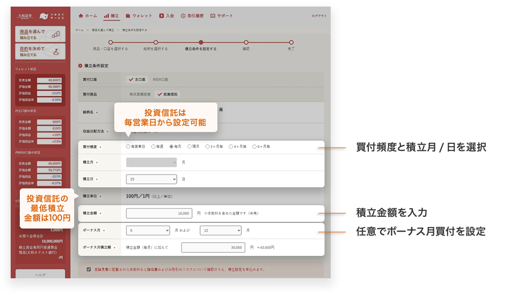Open the 取引履歴 clock icon
The width and height of the screenshot is (509, 293).
tap(183, 16)
